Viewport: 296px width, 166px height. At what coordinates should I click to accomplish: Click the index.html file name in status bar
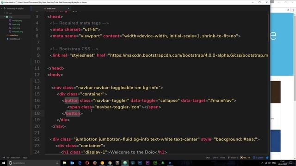15,158
